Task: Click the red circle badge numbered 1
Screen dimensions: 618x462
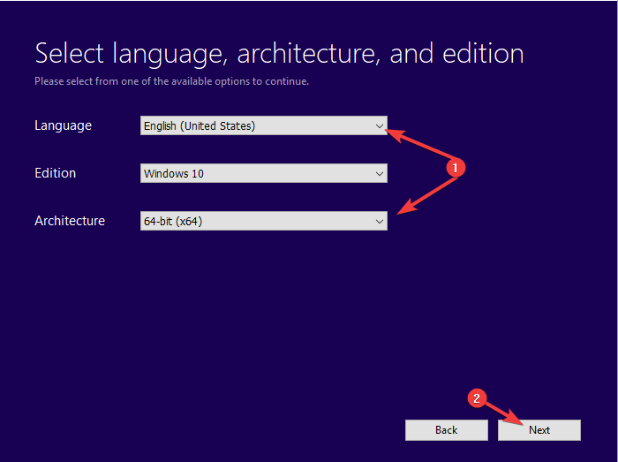Action: pos(456,168)
